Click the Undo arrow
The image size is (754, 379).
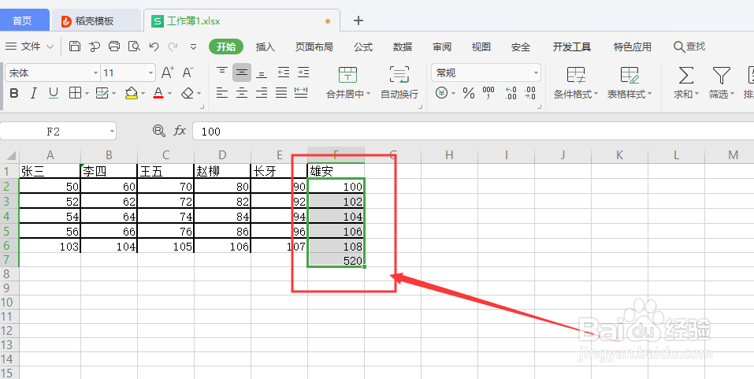[x=154, y=46]
